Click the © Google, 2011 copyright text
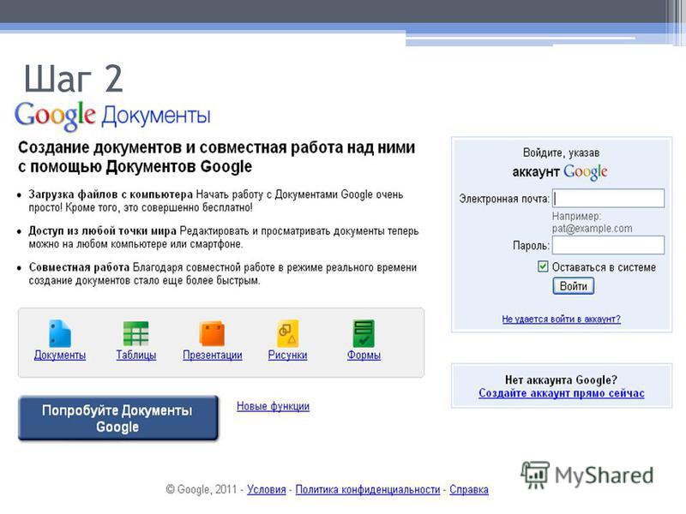 202,489
